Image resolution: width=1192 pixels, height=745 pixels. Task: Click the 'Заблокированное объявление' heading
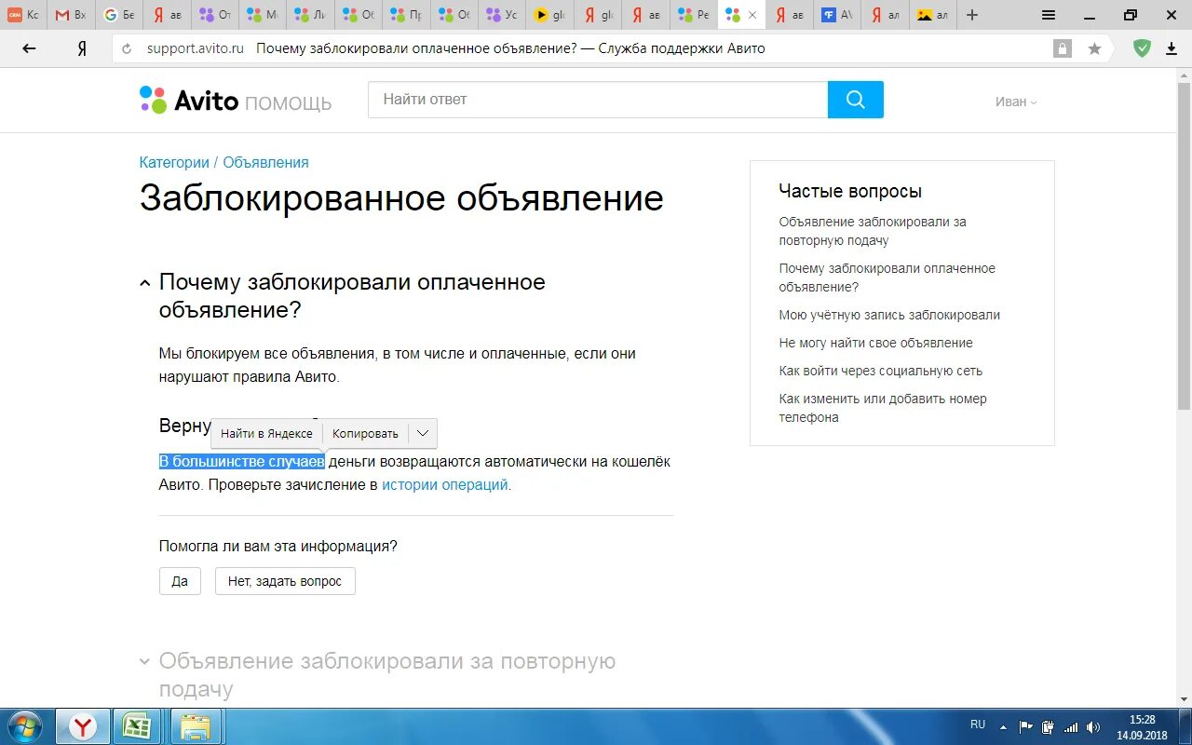[x=401, y=198]
